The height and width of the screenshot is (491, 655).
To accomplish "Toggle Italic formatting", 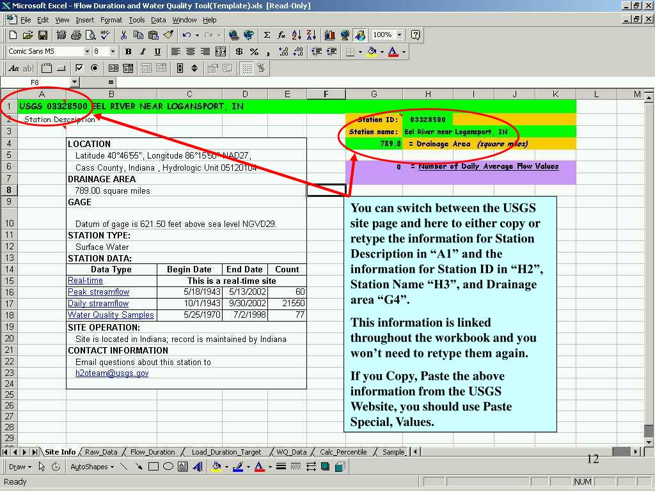I will (x=143, y=52).
